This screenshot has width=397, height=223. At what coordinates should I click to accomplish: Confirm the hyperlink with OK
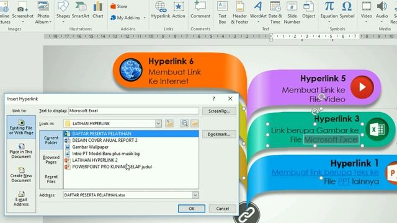[192, 209]
